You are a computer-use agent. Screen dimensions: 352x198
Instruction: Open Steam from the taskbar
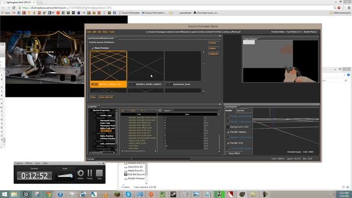click(173, 194)
